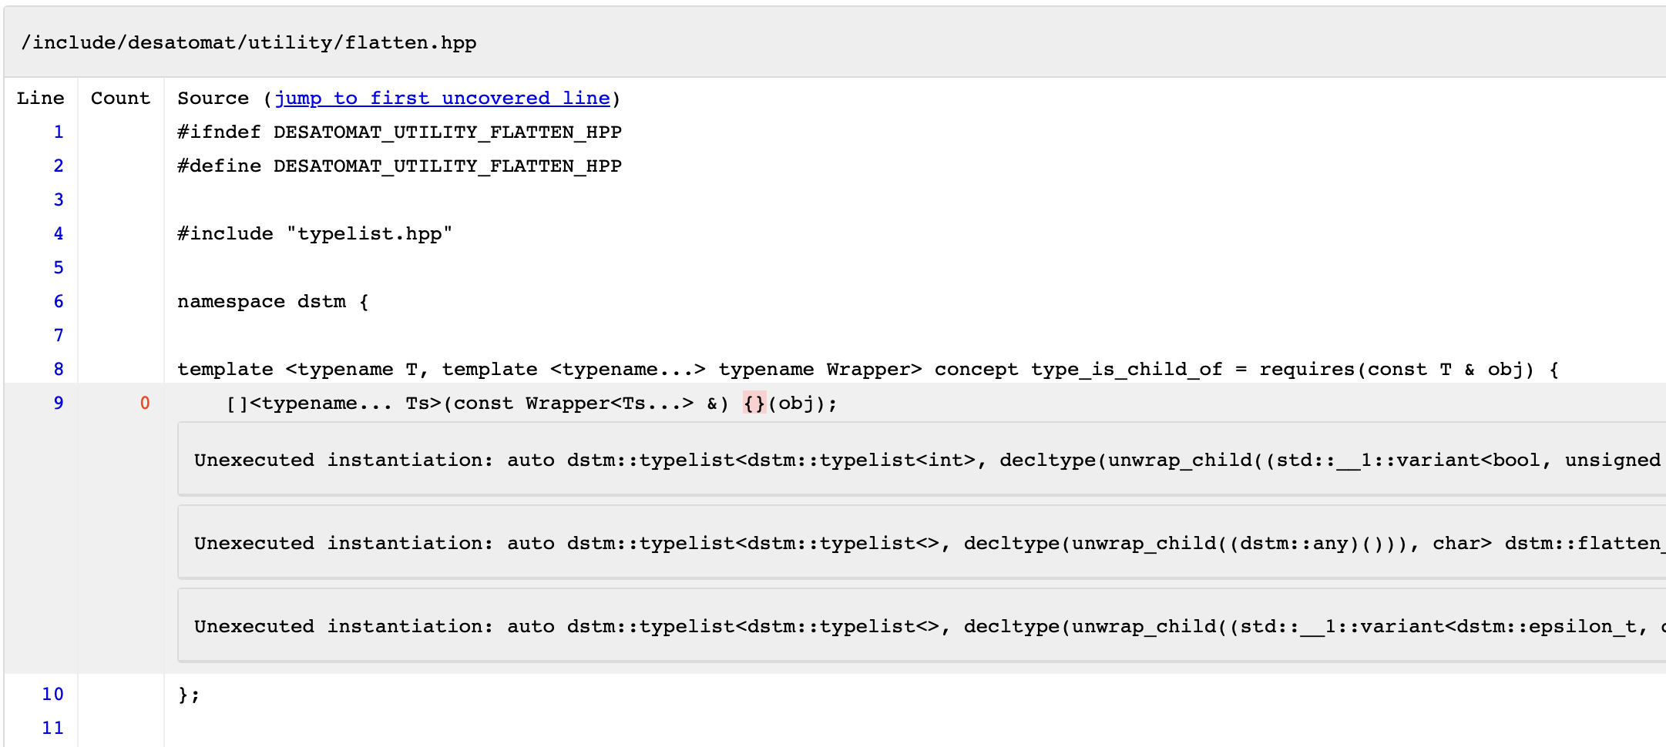Select unexecuted instantiation mentioning dstm::epsilon_t

click(x=922, y=625)
